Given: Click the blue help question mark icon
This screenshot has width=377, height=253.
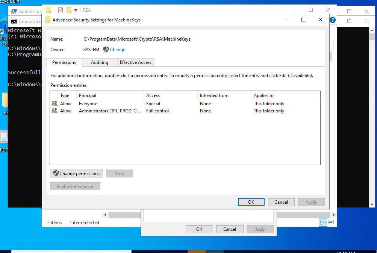Looking at the screenshot, I should pos(333,20).
